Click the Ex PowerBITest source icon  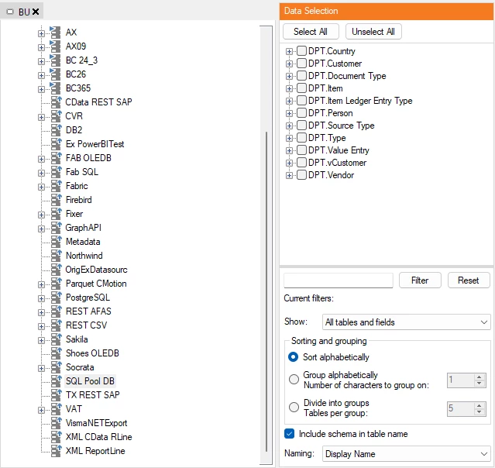57,143
